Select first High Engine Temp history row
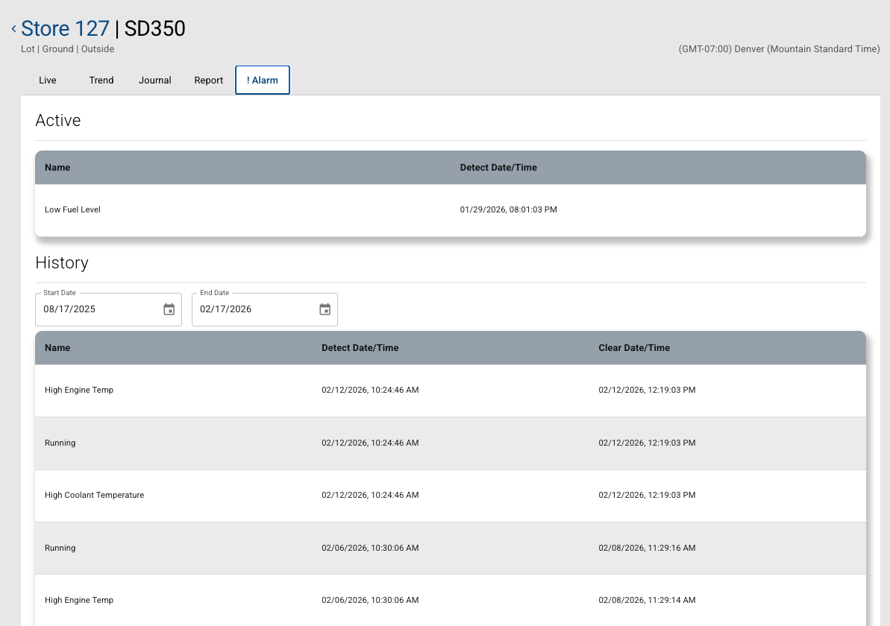Screen dimensions: 890x626 (450, 391)
